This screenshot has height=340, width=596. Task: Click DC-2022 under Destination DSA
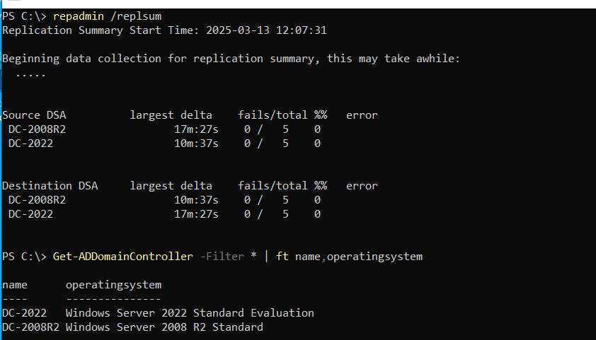tap(30, 214)
